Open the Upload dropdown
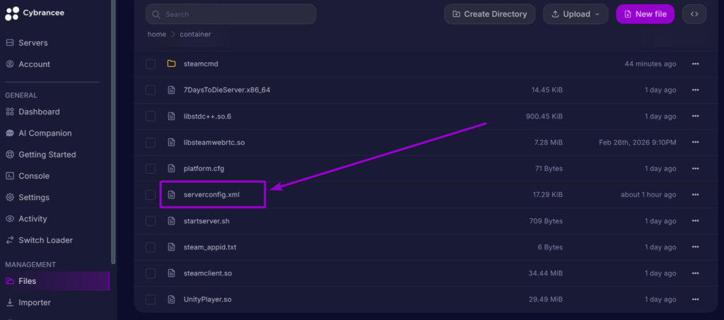Image resolution: width=724 pixels, height=320 pixels. tap(576, 14)
